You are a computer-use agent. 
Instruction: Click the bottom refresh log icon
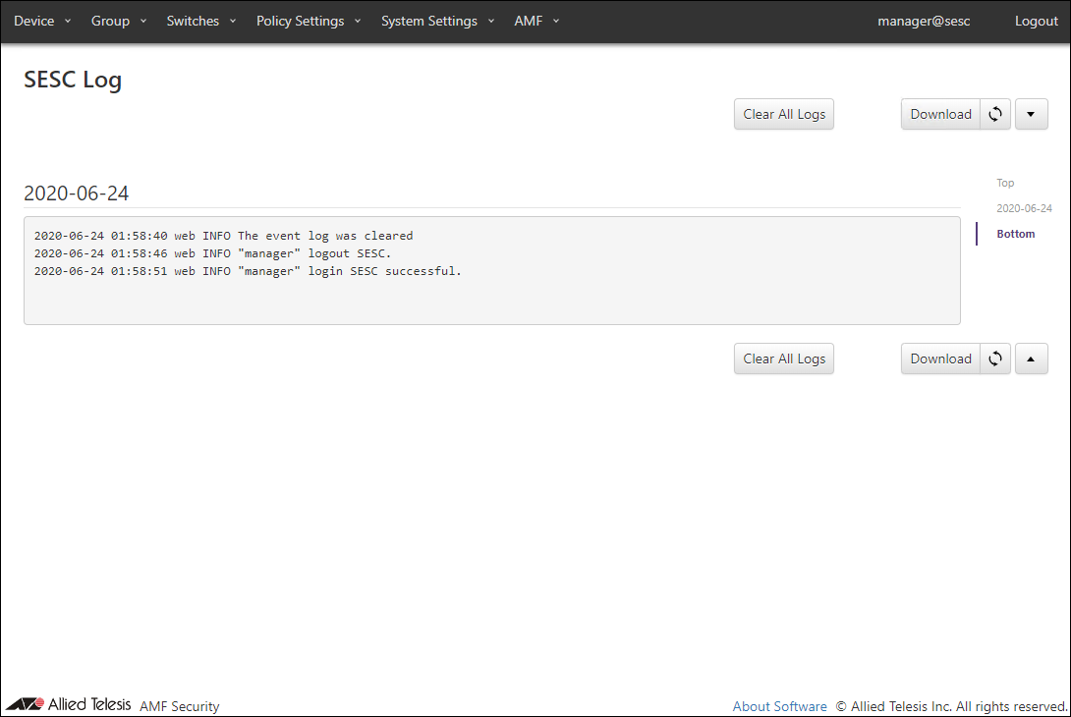click(995, 358)
